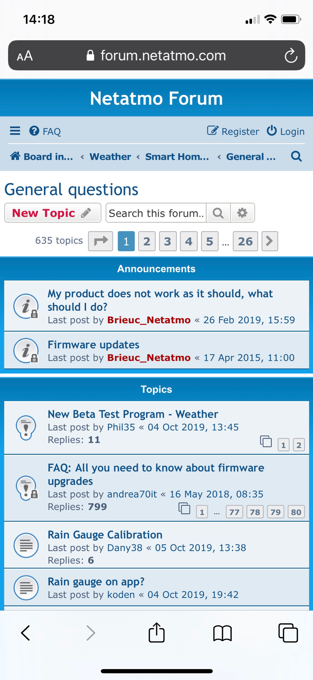Image resolution: width=313 pixels, height=680 pixels.
Task: Select page 3 in pagination
Action: coord(168,241)
